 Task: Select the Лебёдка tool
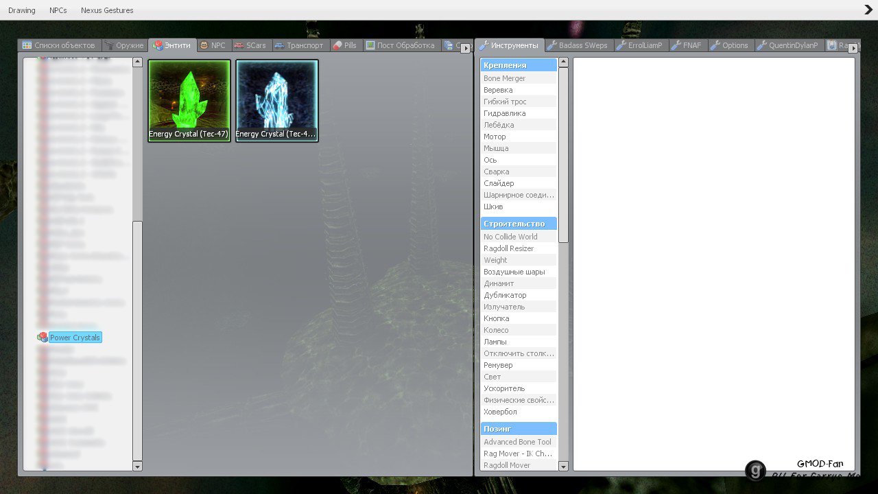[519, 125]
